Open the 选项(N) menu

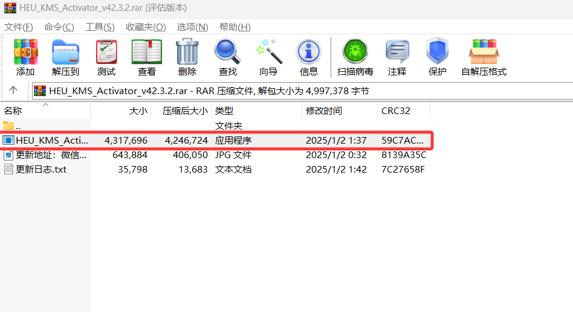(192, 27)
